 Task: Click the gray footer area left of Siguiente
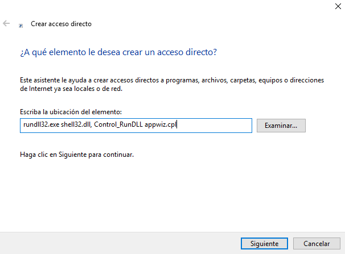click(x=114, y=243)
